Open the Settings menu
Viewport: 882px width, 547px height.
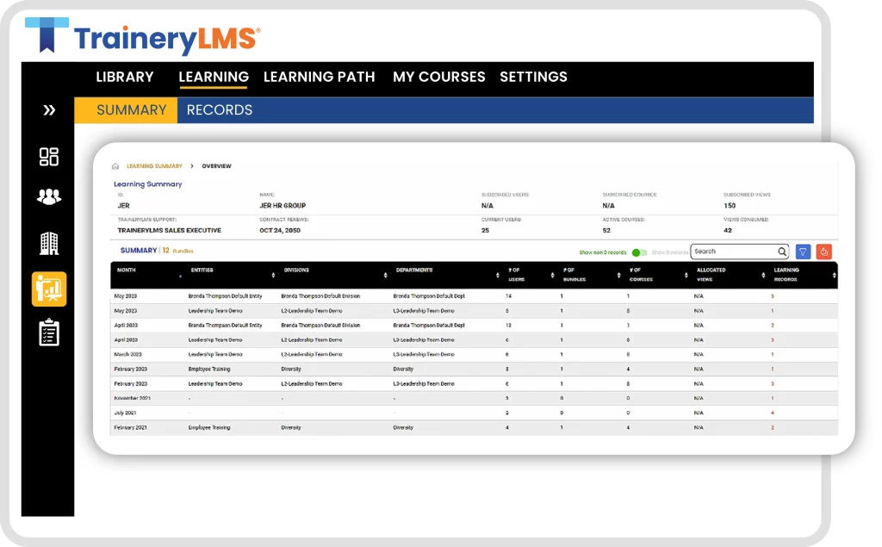pos(533,77)
